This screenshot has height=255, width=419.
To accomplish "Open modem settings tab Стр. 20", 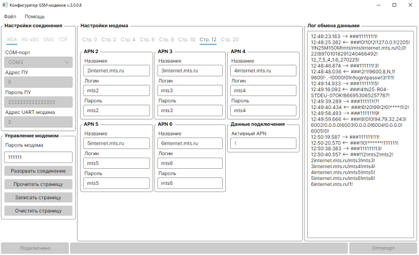I will tap(229, 39).
